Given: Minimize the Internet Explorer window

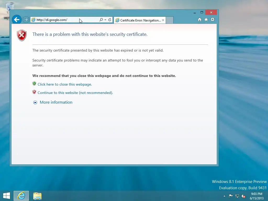Looking at the screenshot, I should point(195,13).
